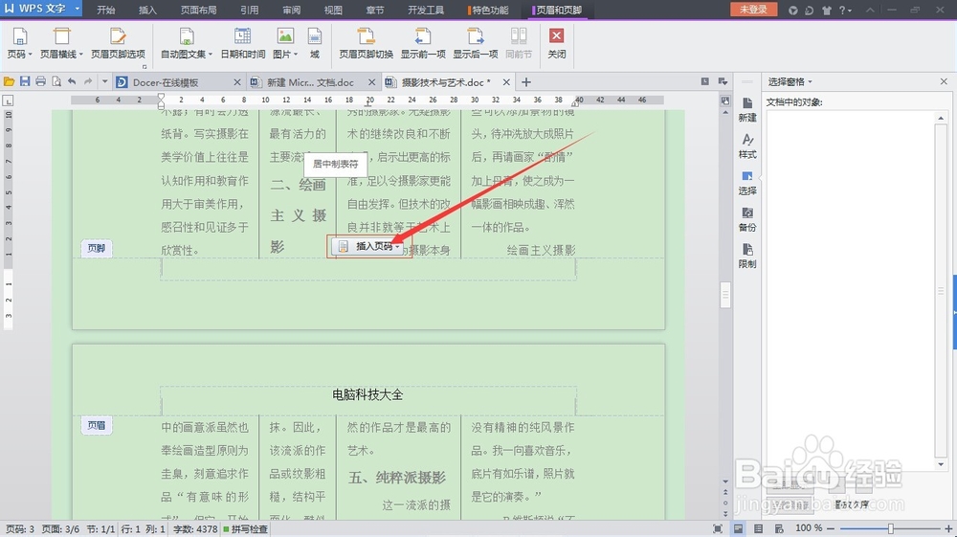Click the header text 电脑科技大全
Screen dimensions: 957x537
tap(367, 394)
